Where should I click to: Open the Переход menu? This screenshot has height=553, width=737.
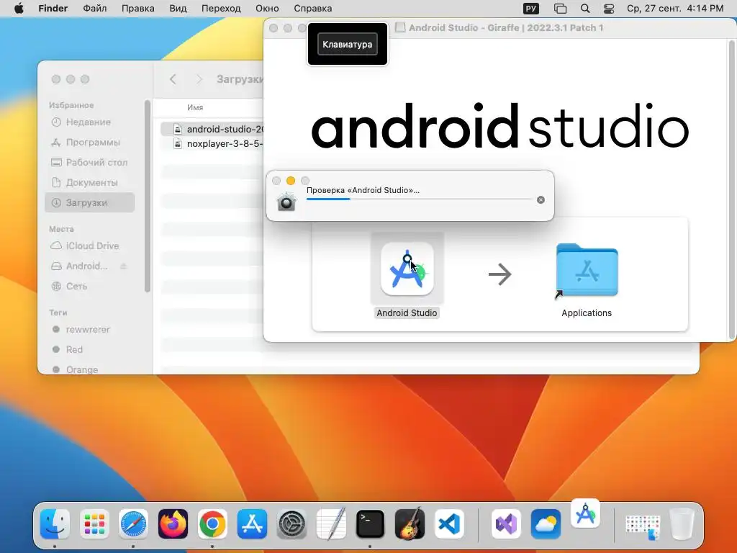coord(221,9)
